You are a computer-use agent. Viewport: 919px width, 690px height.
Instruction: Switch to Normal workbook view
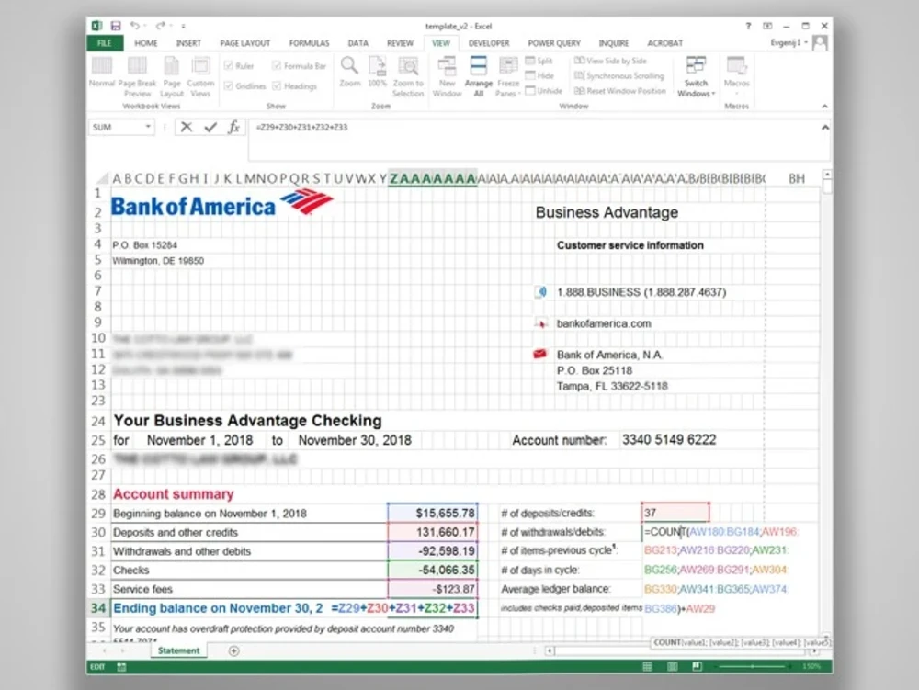click(102, 73)
